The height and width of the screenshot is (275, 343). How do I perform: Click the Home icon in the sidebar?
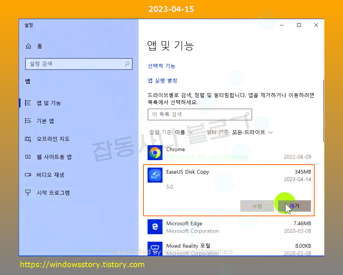click(28, 46)
